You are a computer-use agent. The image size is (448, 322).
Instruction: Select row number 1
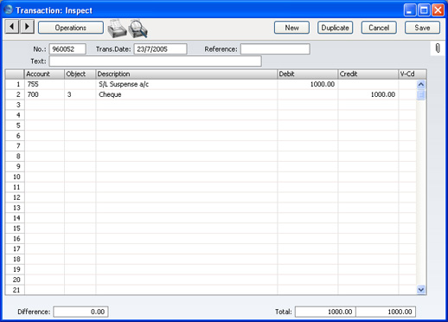tap(15, 84)
